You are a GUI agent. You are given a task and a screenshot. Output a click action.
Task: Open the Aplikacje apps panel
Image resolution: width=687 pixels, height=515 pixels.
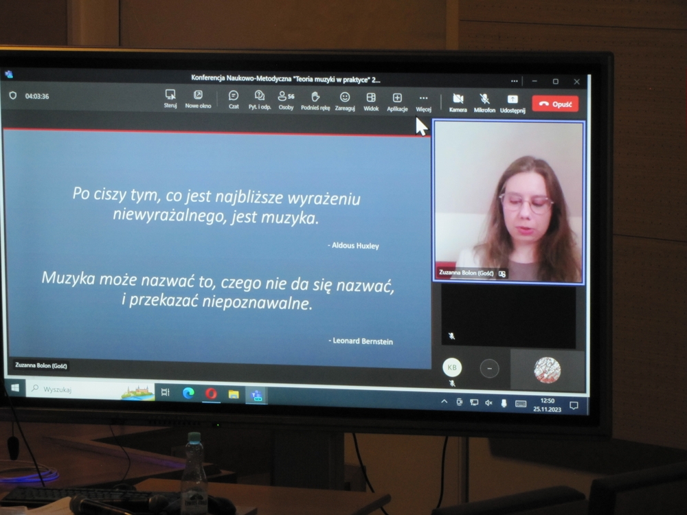(x=397, y=101)
